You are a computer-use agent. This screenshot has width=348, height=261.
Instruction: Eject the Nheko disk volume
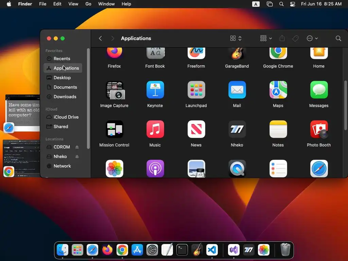(x=77, y=156)
